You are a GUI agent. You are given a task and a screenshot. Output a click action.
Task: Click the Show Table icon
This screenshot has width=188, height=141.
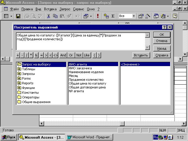(106, 16)
